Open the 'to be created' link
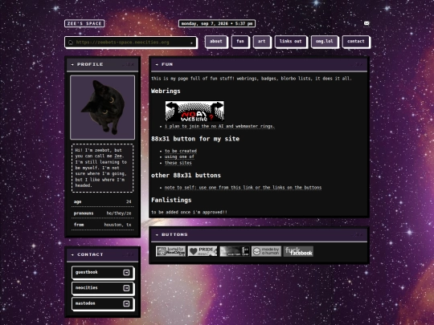 click(181, 151)
